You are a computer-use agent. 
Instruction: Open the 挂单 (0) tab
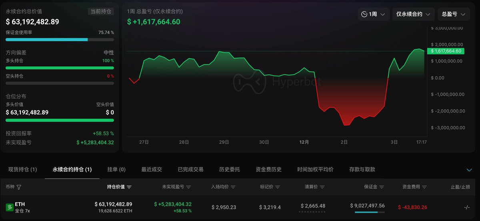click(x=116, y=170)
